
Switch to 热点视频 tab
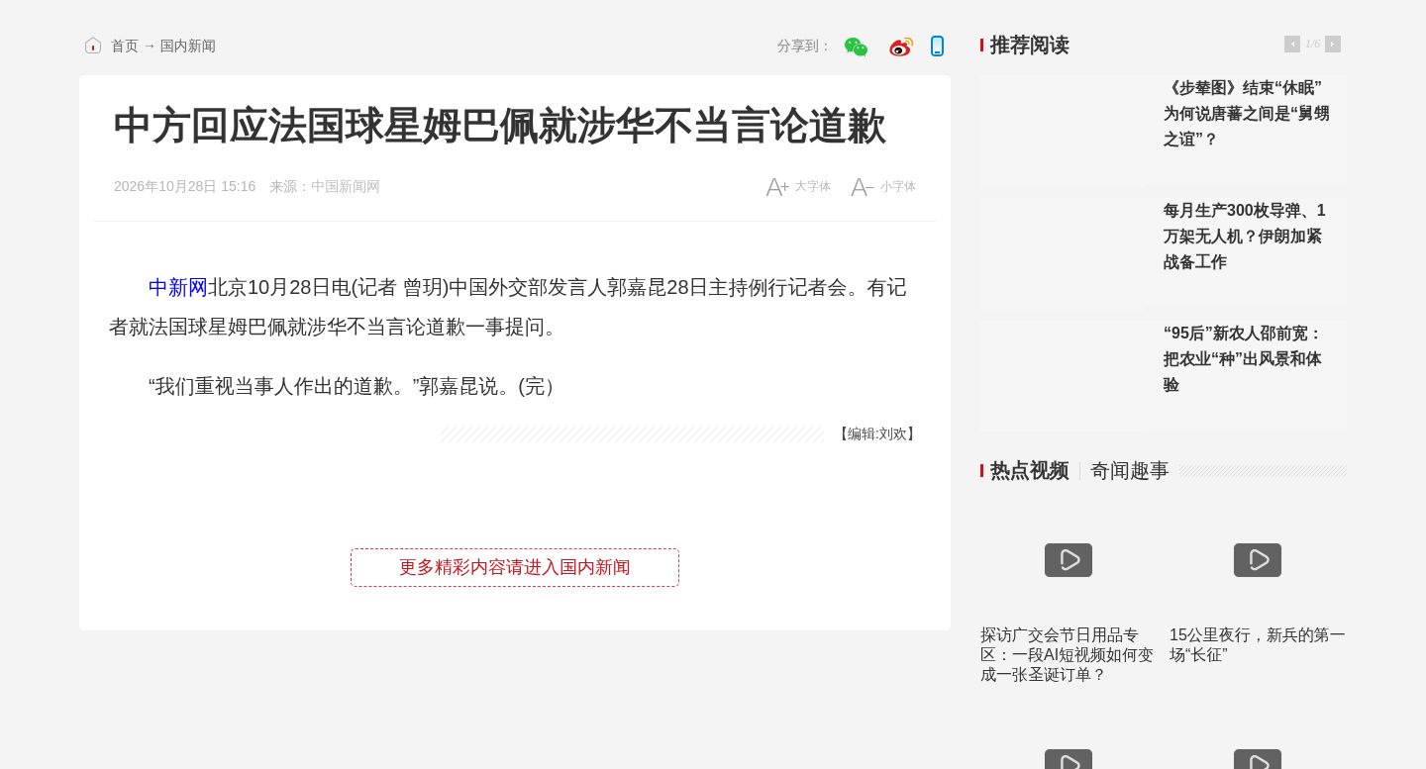pyautogui.click(x=1030, y=471)
